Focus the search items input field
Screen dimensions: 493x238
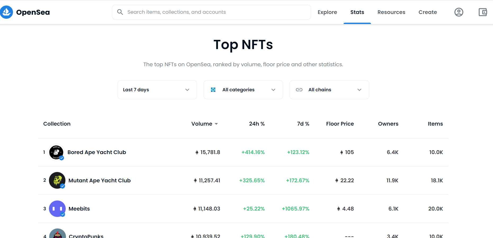[x=212, y=12]
